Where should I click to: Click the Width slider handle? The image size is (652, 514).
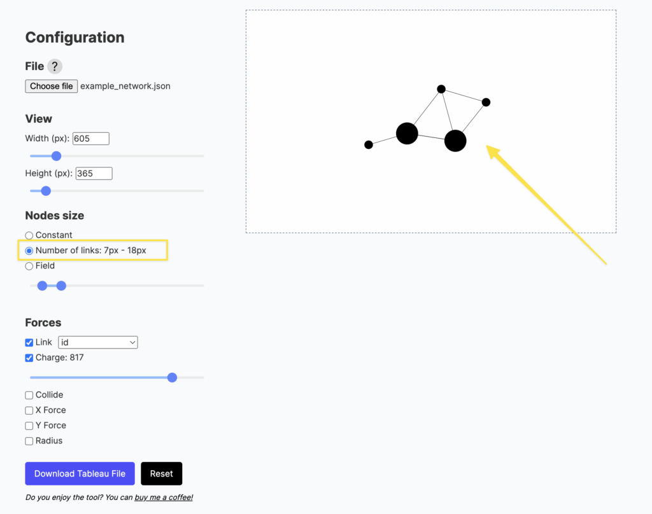[x=56, y=156]
